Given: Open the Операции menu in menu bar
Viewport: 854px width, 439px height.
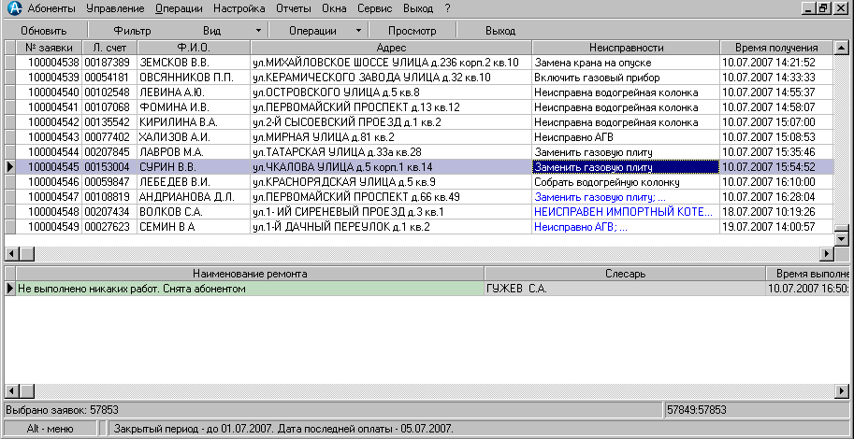Looking at the screenshot, I should click(179, 8).
